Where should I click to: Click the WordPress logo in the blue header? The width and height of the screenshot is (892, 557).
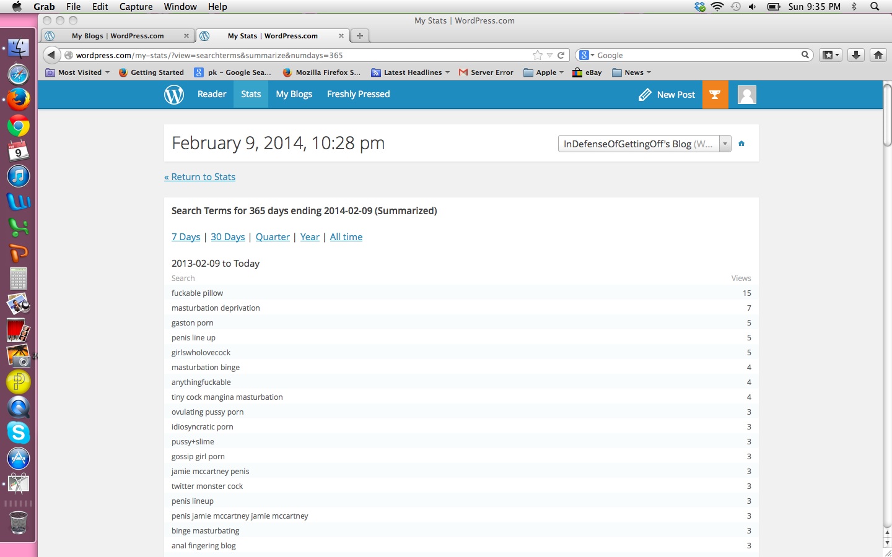(x=174, y=95)
